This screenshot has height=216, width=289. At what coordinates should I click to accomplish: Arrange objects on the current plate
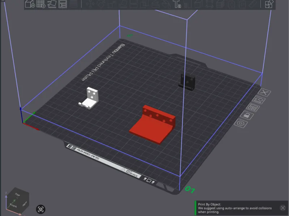pyautogui.click(x=253, y=107)
